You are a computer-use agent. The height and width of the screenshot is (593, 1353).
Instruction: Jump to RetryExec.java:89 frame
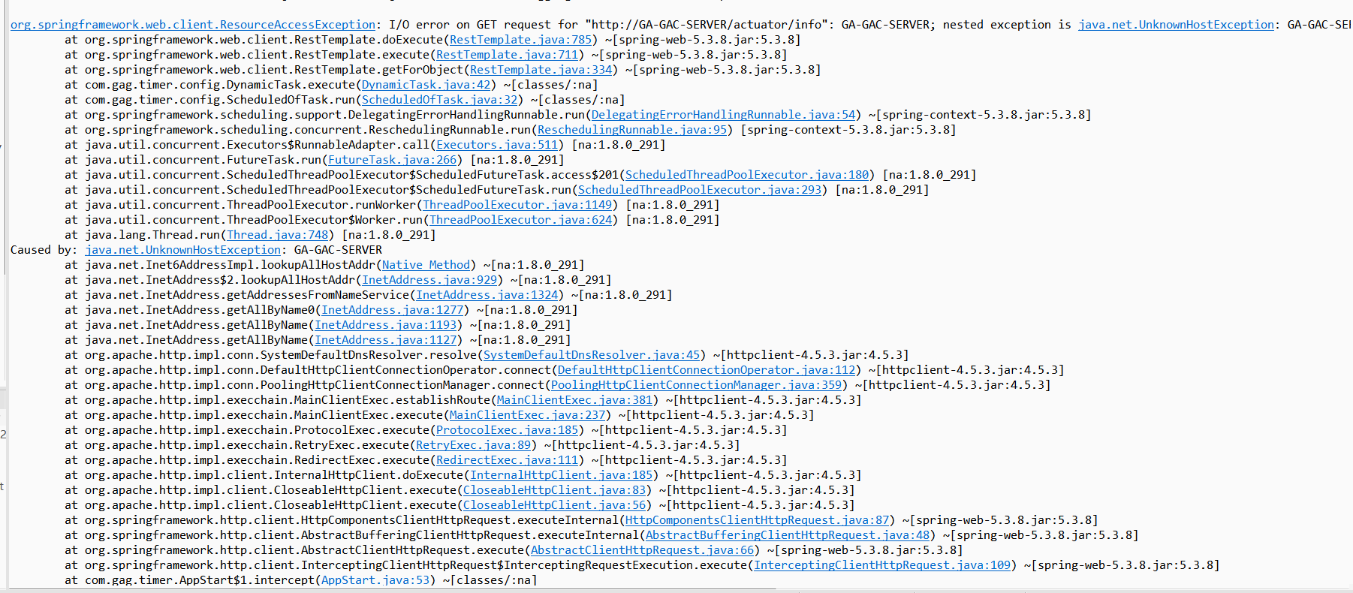474,445
